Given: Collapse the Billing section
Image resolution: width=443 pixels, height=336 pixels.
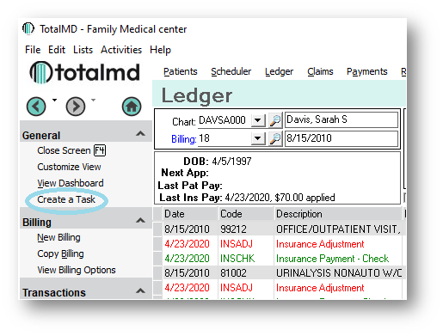Looking at the screenshot, I should click(x=140, y=221).
